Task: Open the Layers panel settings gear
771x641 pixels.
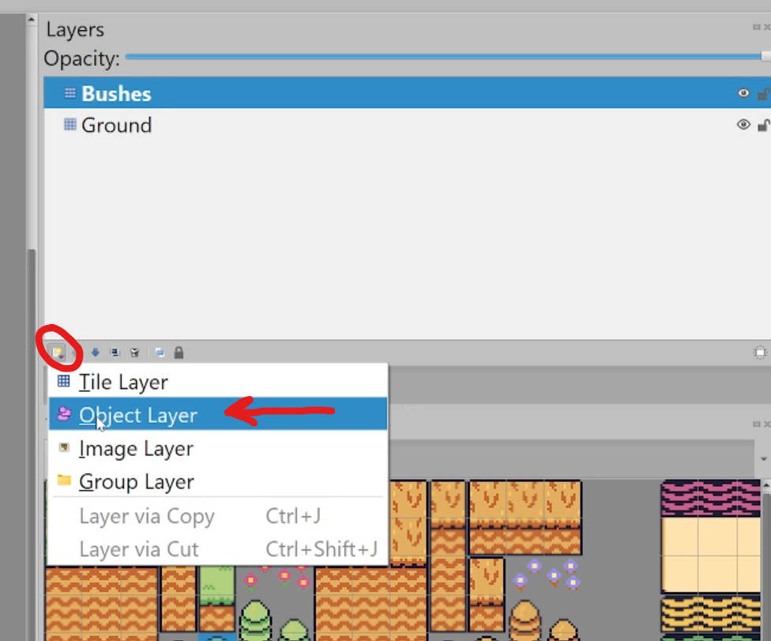Action: [759, 353]
